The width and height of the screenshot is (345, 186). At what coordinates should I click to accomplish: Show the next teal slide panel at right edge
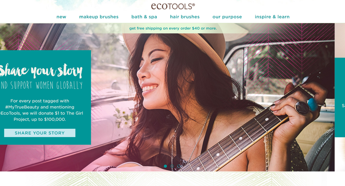[340, 97]
